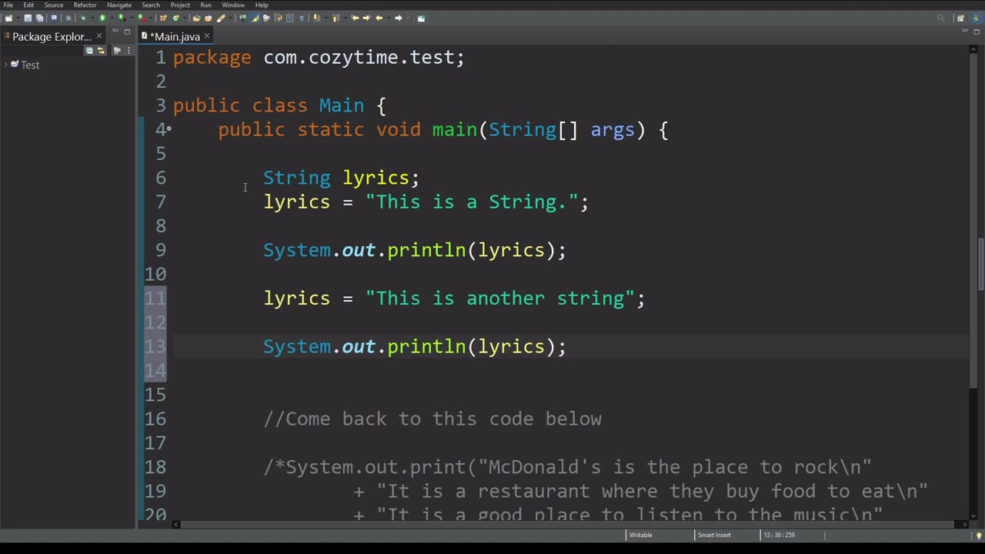The width and height of the screenshot is (985, 554).
Task: Click the Open Type toolbar icon
Action: pos(196,18)
